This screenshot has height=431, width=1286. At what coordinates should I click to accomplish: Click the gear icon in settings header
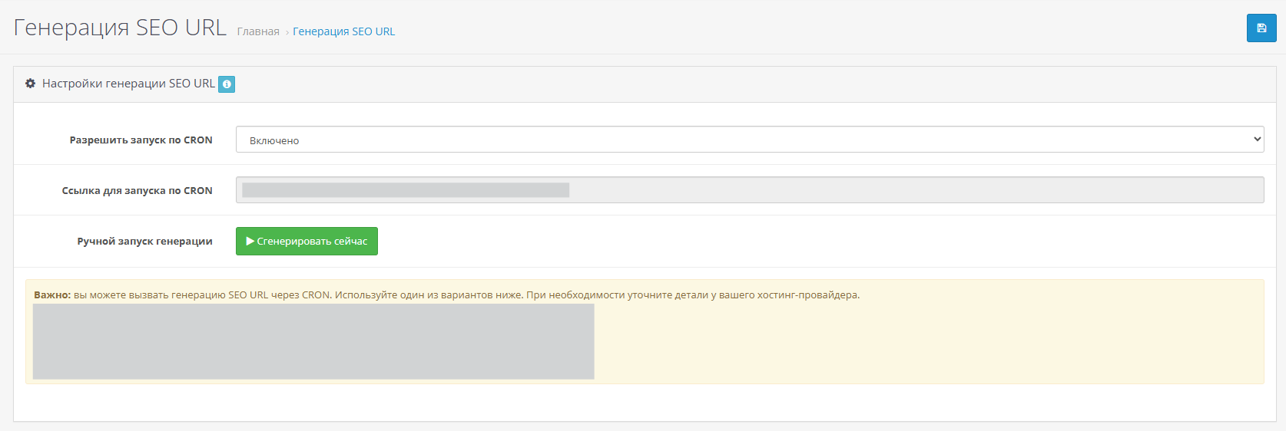pos(31,84)
